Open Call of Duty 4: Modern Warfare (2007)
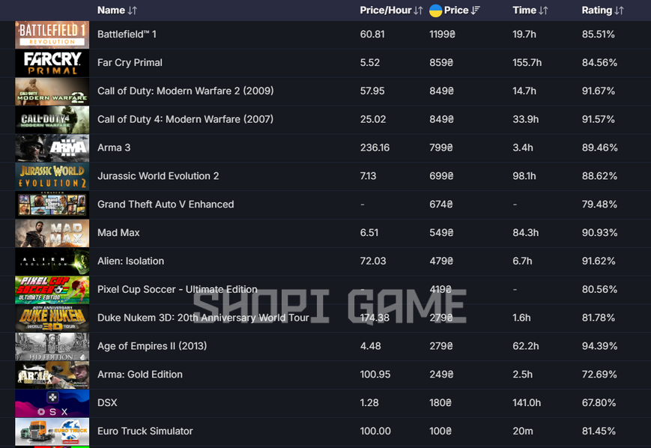651x448 pixels. click(x=186, y=120)
